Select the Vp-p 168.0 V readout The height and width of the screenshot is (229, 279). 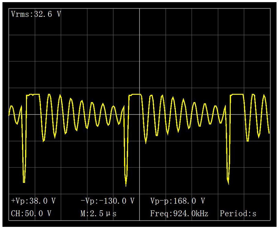coord(178,201)
